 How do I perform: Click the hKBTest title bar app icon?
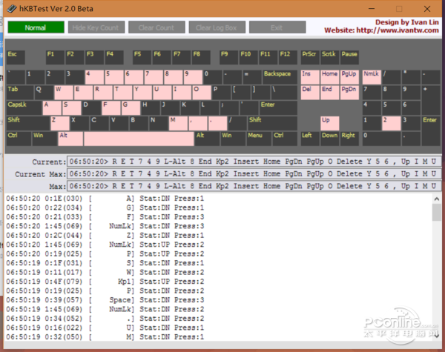point(12,9)
